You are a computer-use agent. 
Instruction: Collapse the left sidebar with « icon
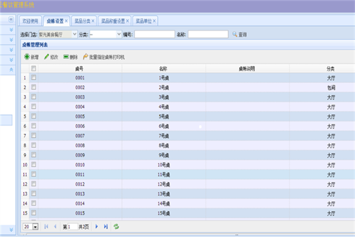[x=11, y=20]
